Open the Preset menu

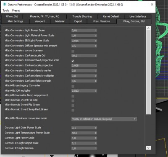click(x=16, y=10)
